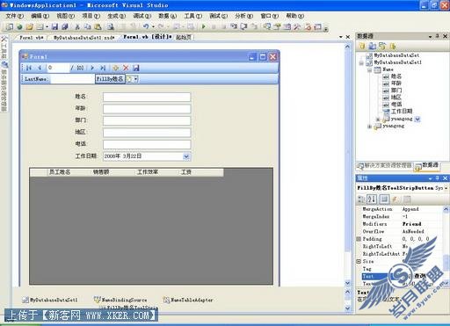
Task: Open the 数据 menu
Action: (167, 16)
